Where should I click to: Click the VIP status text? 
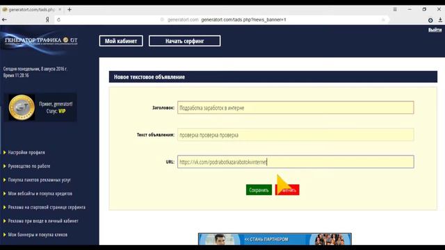point(62,111)
